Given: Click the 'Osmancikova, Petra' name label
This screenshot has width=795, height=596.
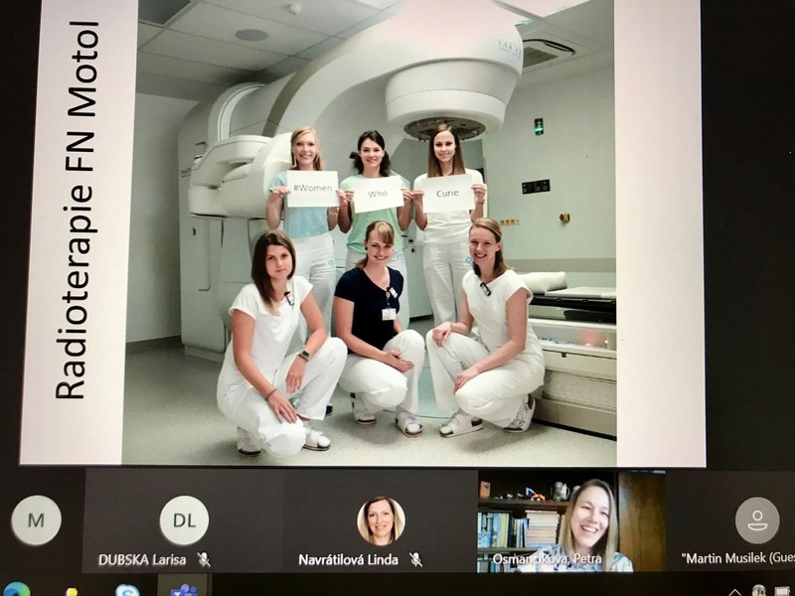Looking at the screenshot, I should coord(548,559).
